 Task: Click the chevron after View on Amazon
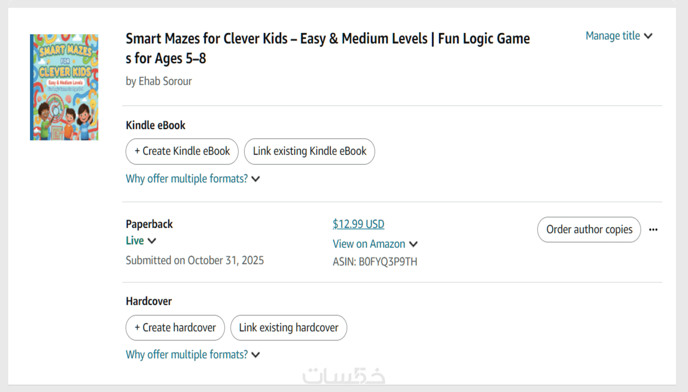[x=413, y=244]
